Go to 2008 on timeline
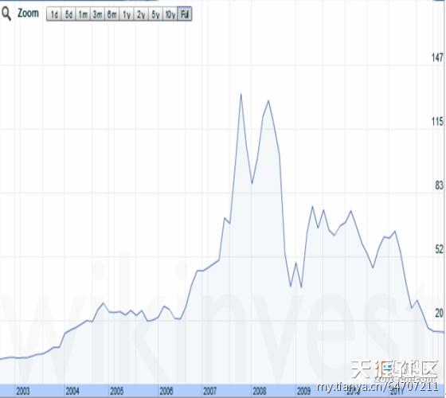446x398 pixels. pos(260,391)
